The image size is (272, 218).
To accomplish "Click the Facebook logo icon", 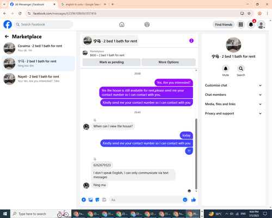I will click(x=8, y=25).
